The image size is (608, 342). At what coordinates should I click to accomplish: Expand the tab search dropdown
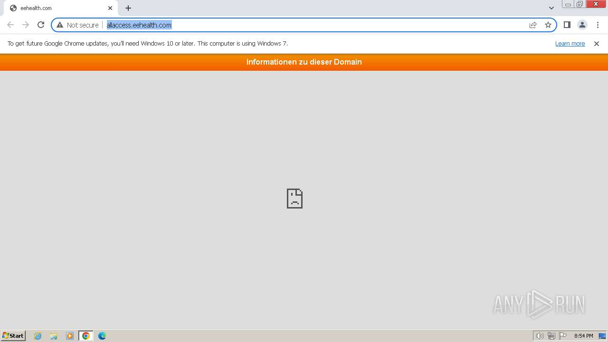point(551,8)
